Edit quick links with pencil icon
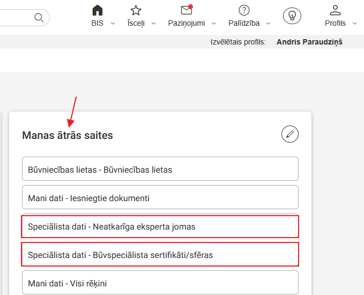Viewport: 364px width, 295px height. click(290, 134)
